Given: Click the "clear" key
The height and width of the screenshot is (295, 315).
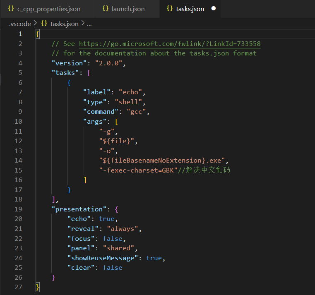Looking at the screenshot, I should point(81,268).
